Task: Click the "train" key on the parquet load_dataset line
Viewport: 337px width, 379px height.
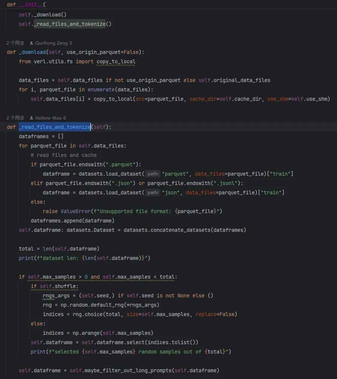Action: click(280, 174)
